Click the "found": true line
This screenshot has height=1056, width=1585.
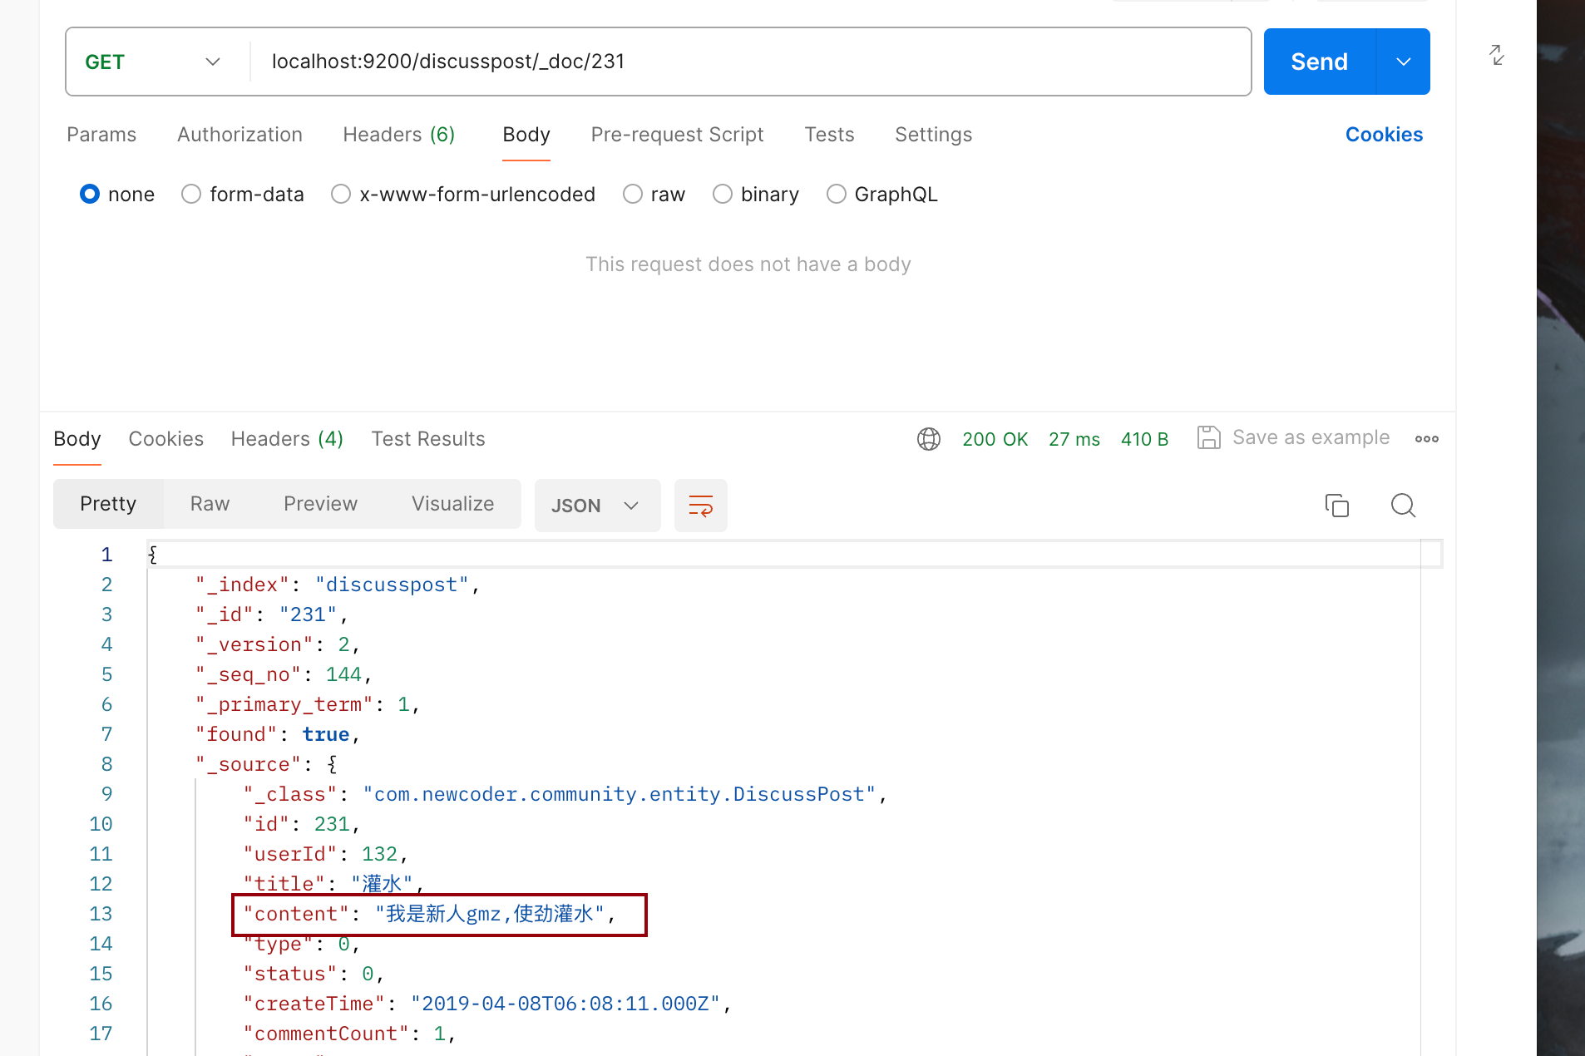(x=278, y=734)
